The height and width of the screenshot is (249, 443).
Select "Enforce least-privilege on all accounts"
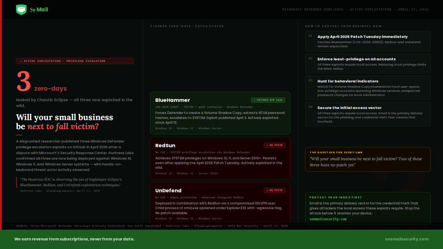pyautogui.click(x=357, y=59)
